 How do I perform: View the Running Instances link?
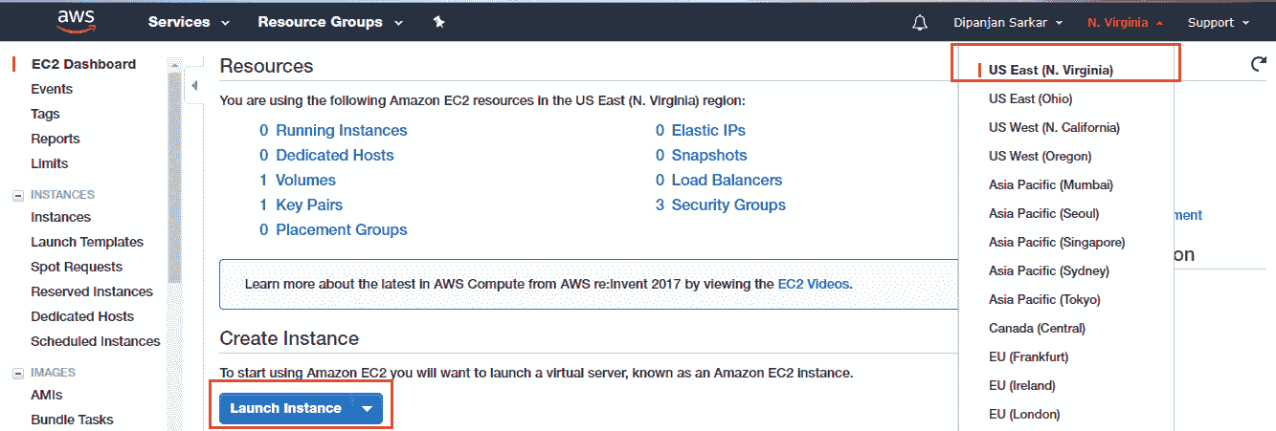click(x=341, y=130)
